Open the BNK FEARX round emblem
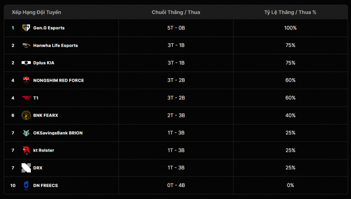 (x=26, y=115)
